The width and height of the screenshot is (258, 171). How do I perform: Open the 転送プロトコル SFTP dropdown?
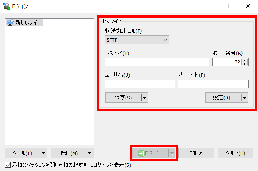[137, 40]
